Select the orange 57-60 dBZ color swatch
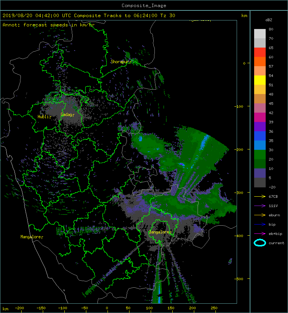Image resolution: width=288 pixels, height=313 pixels. (x=260, y=62)
